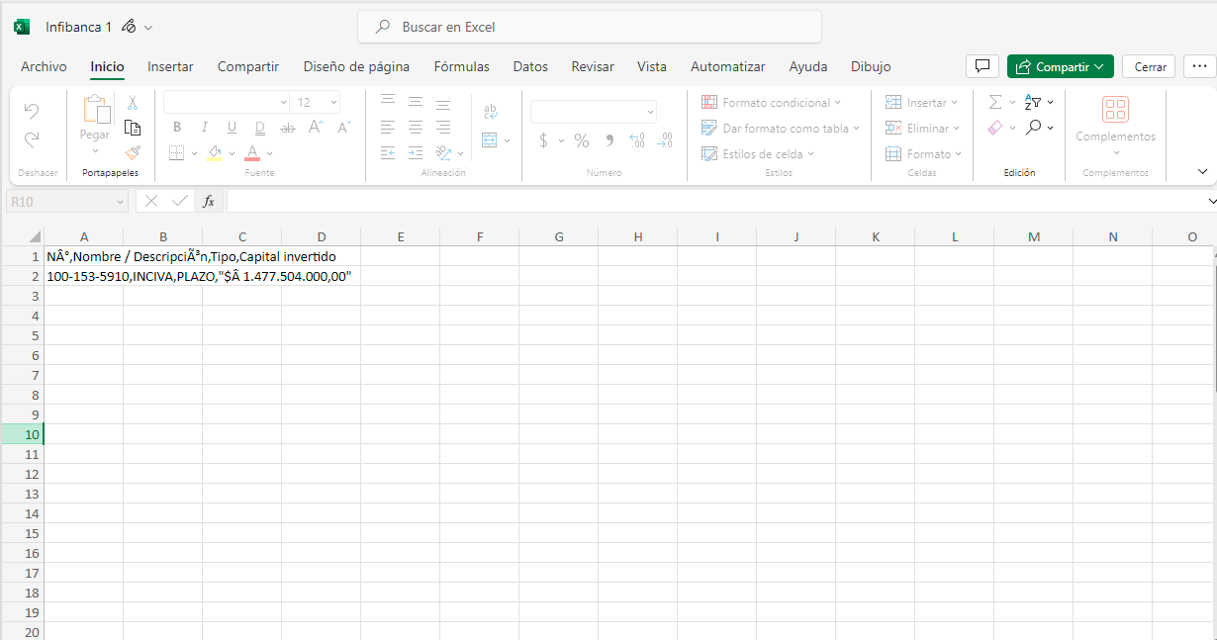The image size is (1217, 640).
Task: Open the comments speech bubble icon
Action: tap(982, 66)
